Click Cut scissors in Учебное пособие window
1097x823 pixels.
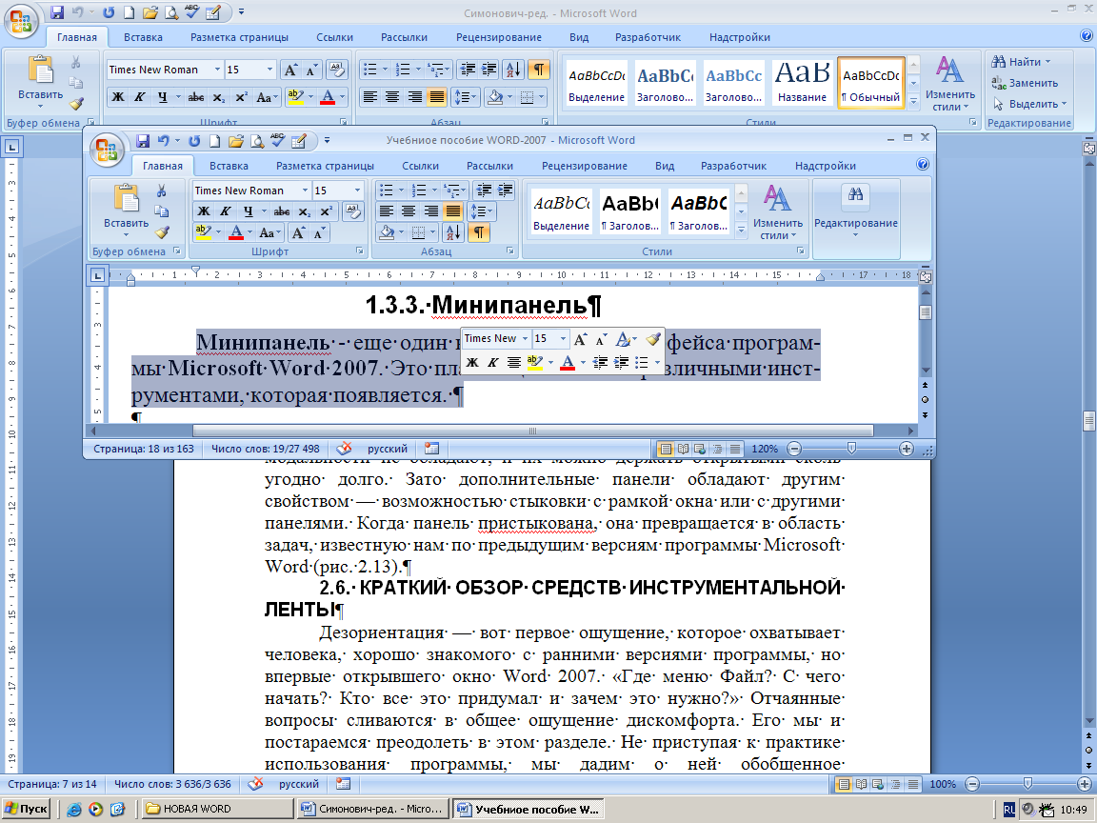coord(162,191)
